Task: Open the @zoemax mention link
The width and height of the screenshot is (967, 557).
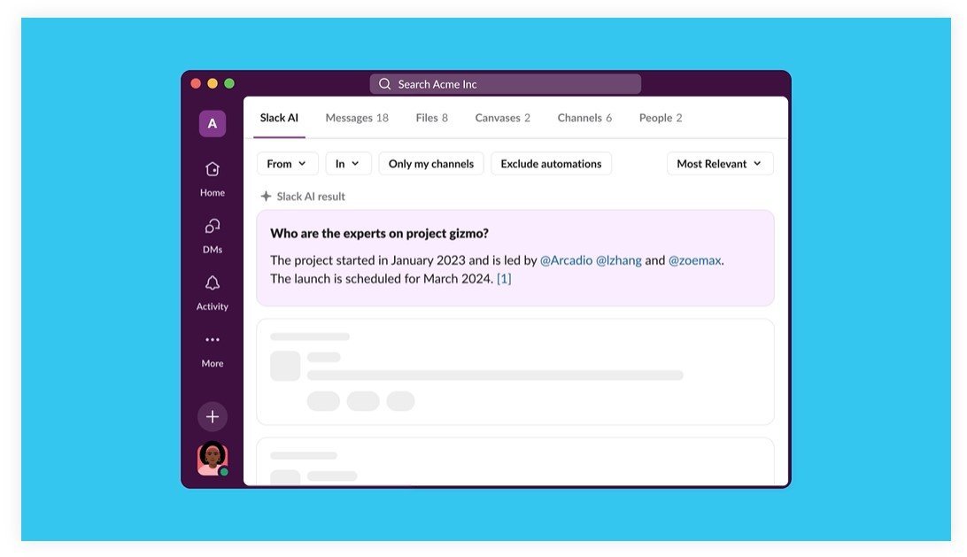Action: (x=694, y=260)
